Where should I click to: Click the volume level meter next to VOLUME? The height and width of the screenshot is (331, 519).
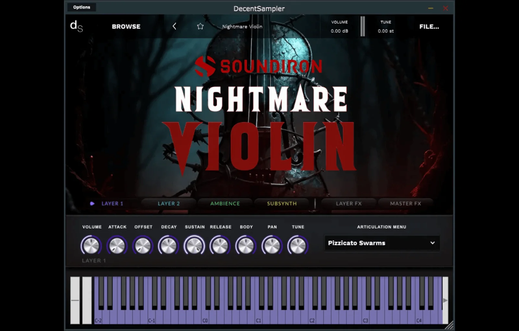tap(363, 27)
